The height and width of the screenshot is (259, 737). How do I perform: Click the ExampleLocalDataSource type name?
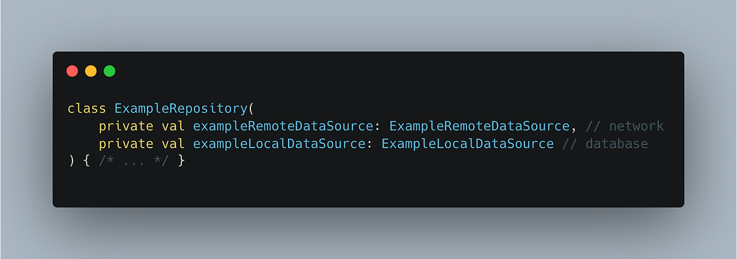click(x=468, y=144)
